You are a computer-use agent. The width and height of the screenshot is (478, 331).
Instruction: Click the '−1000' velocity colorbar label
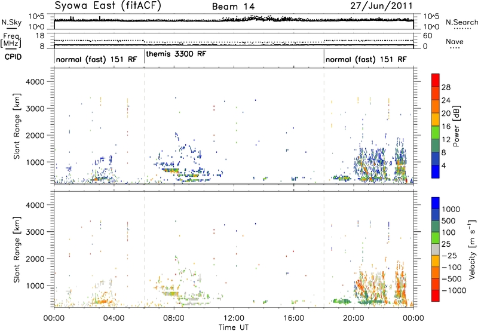[454, 290]
